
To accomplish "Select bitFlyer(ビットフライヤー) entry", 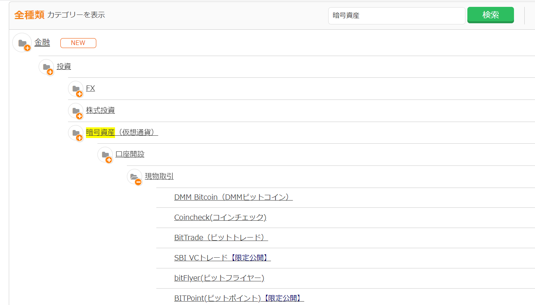I will [x=219, y=278].
